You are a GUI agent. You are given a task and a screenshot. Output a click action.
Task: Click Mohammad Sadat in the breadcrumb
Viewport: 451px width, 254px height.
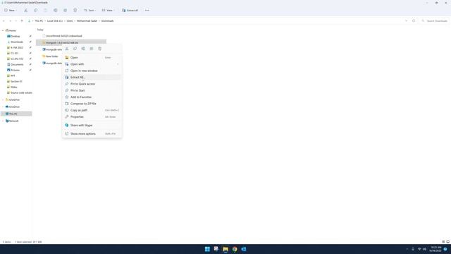(87, 21)
